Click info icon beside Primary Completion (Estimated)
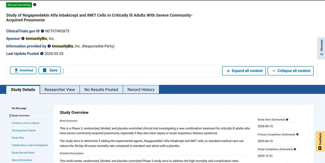This screenshot has height=163, width=325. 297,134
